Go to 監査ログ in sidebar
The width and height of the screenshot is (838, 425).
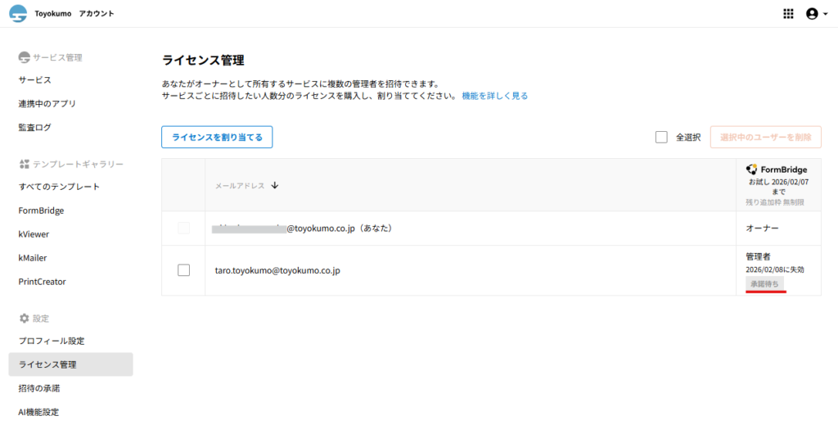(35, 128)
